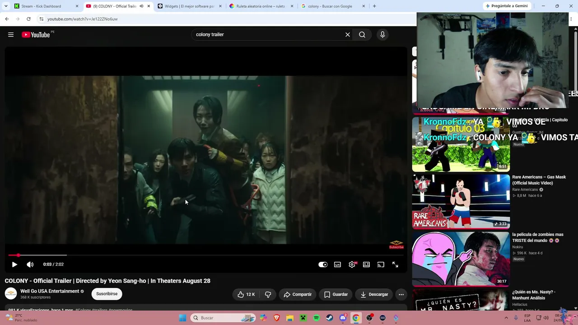Open File Explorer from taskbar
The image size is (578, 325).
click(290, 318)
